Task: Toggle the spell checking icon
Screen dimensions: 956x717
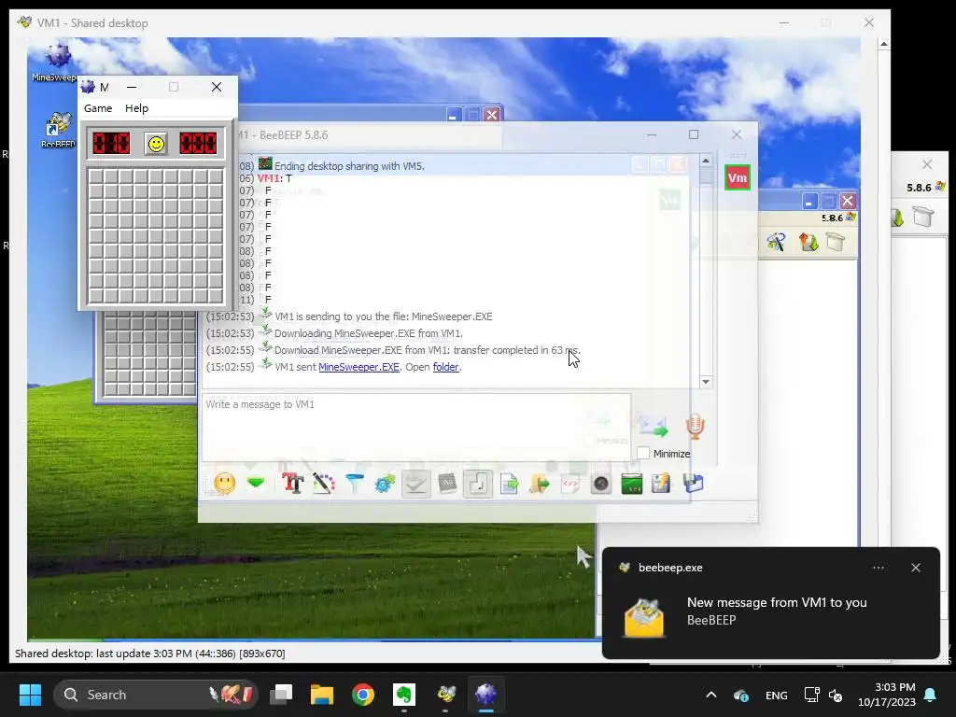Action: click(x=415, y=484)
